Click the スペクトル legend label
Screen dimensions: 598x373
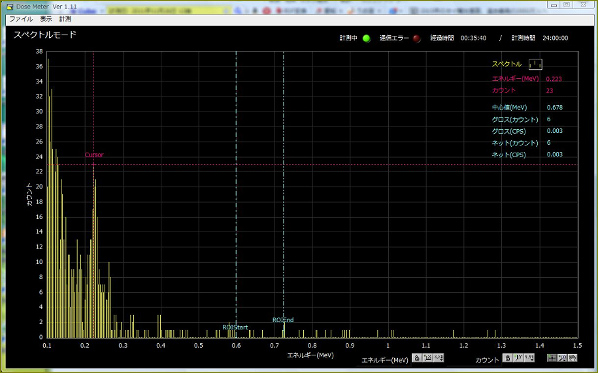(x=507, y=65)
